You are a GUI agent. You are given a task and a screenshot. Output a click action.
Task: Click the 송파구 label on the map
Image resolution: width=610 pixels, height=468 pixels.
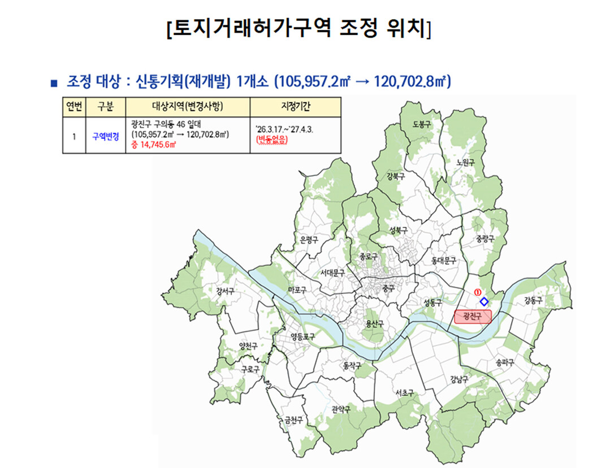[505, 363]
